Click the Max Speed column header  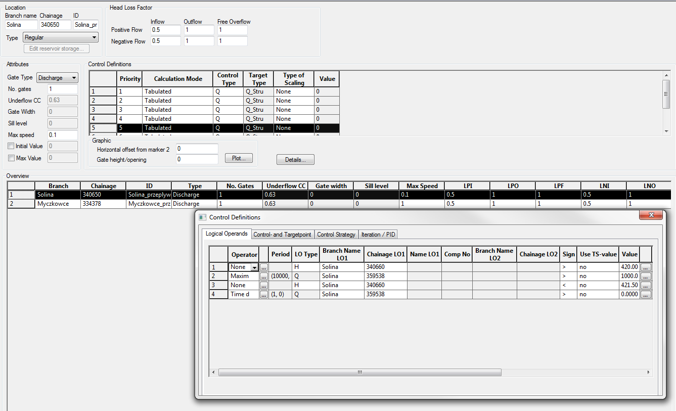point(422,186)
